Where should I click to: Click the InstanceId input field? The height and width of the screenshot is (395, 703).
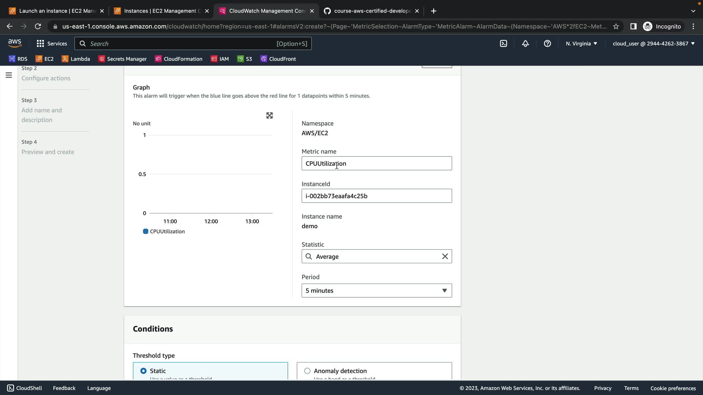[376, 196]
